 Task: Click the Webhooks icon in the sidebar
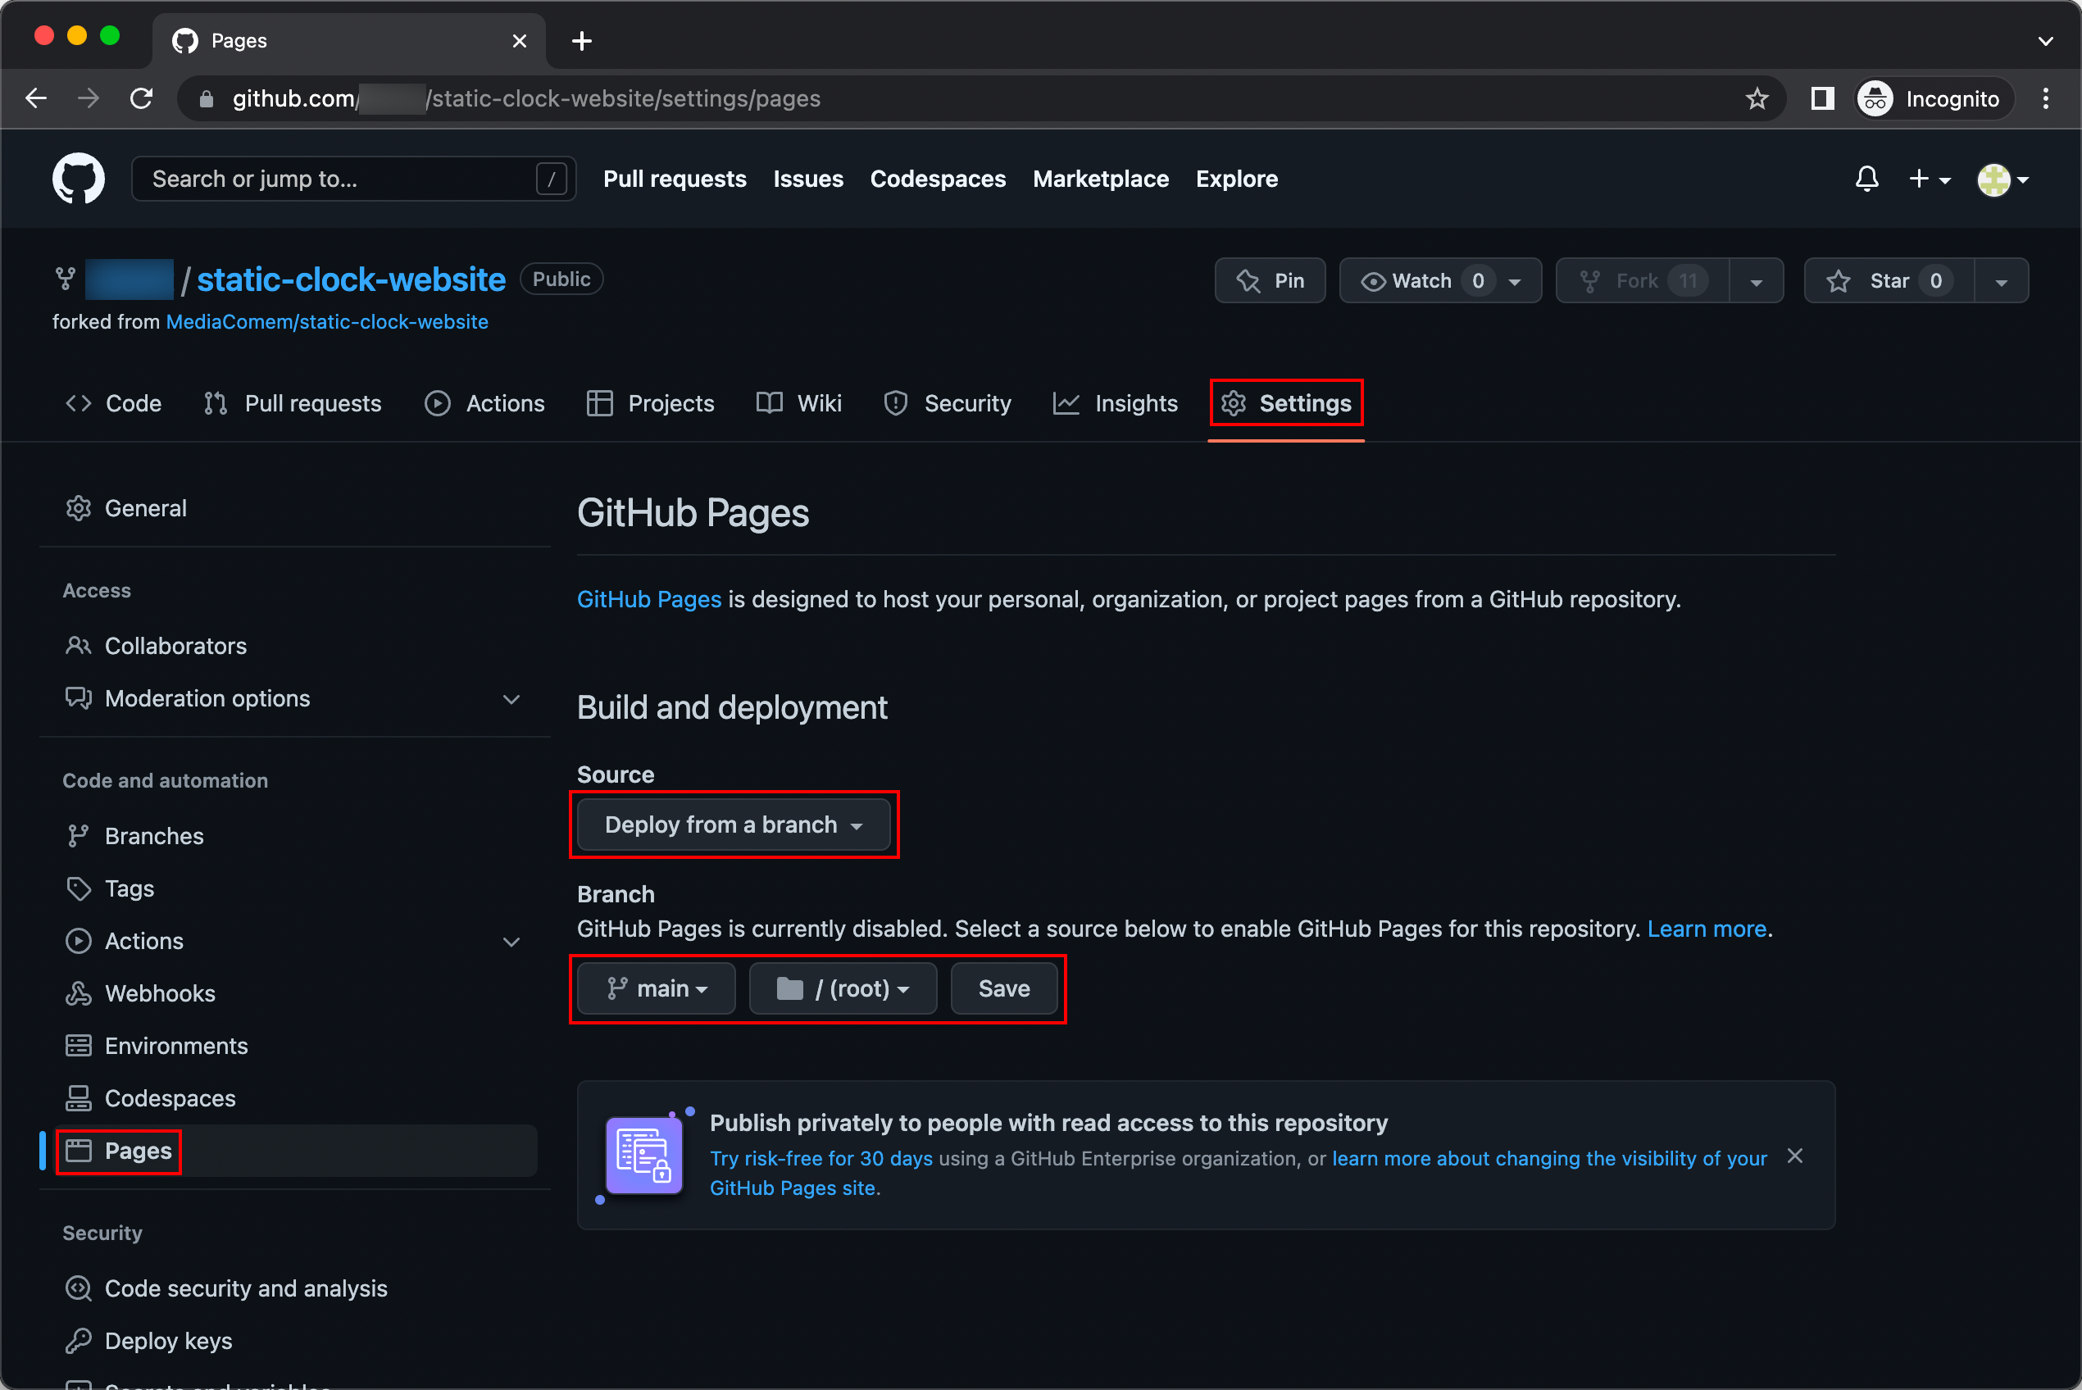tap(79, 993)
